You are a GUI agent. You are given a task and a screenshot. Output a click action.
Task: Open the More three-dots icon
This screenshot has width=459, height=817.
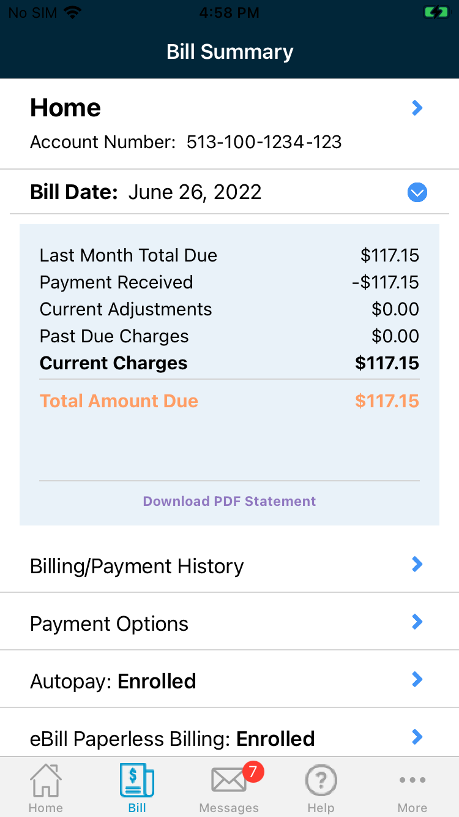click(412, 780)
